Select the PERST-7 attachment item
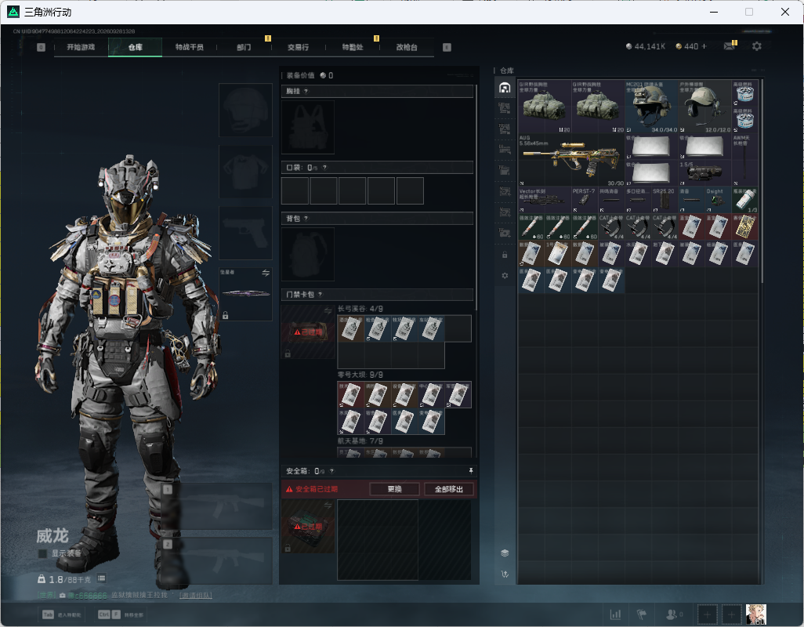The image size is (804, 627). point(585,199)
